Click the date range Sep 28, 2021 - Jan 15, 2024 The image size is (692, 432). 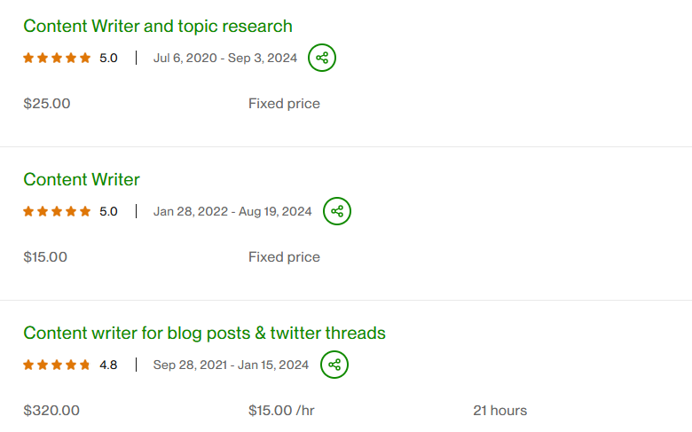click(231, 365)
